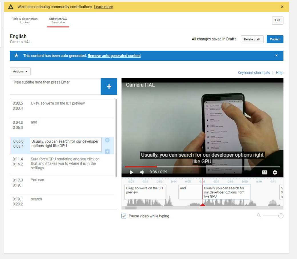
Task: Open the video player settings gear
Action: click(x=274, y=172)
